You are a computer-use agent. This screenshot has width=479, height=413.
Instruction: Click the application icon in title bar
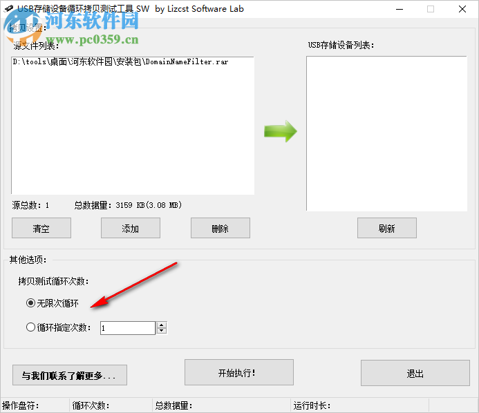8,9
